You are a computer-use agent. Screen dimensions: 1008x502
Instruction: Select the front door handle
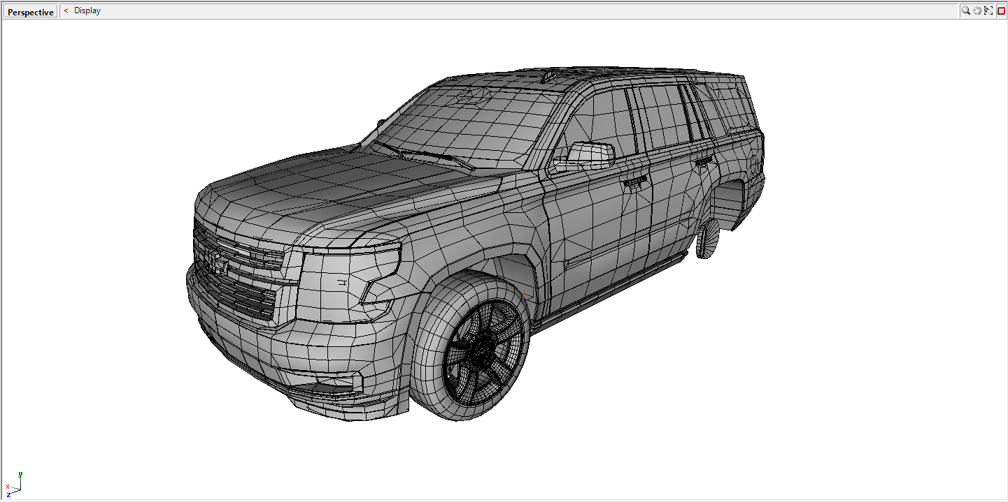[x=634, y=182]
